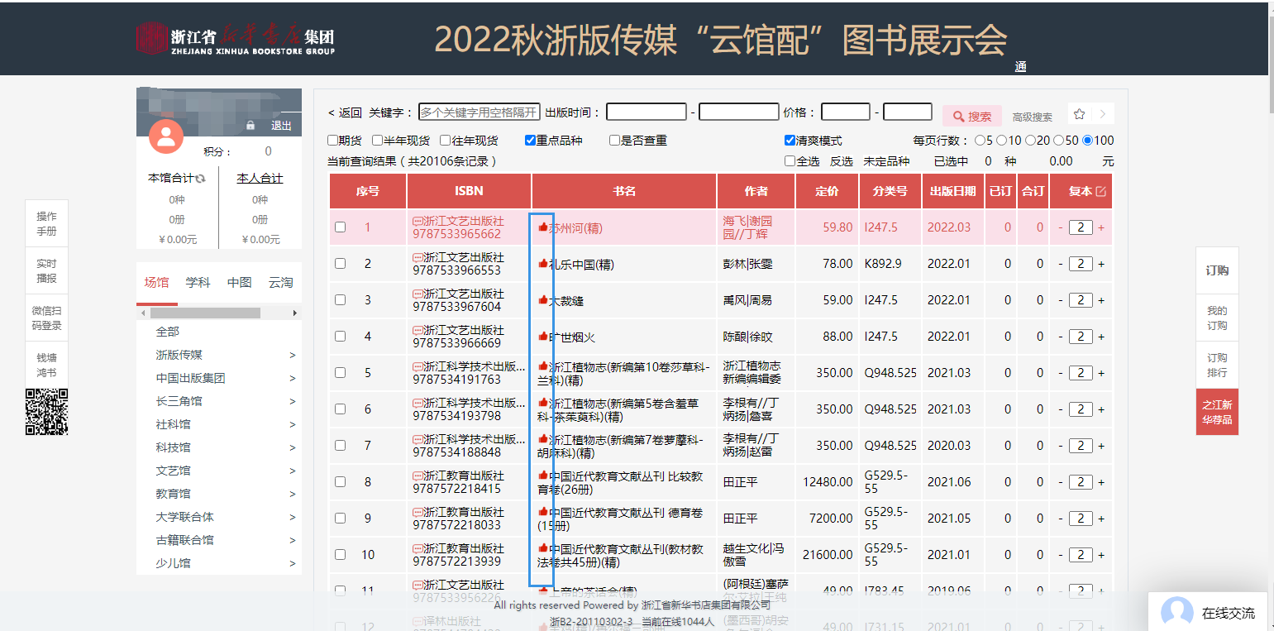1274x631 pixels.
Task: Expand the 中国出版集团 category arrow
Action: [293, 378]
